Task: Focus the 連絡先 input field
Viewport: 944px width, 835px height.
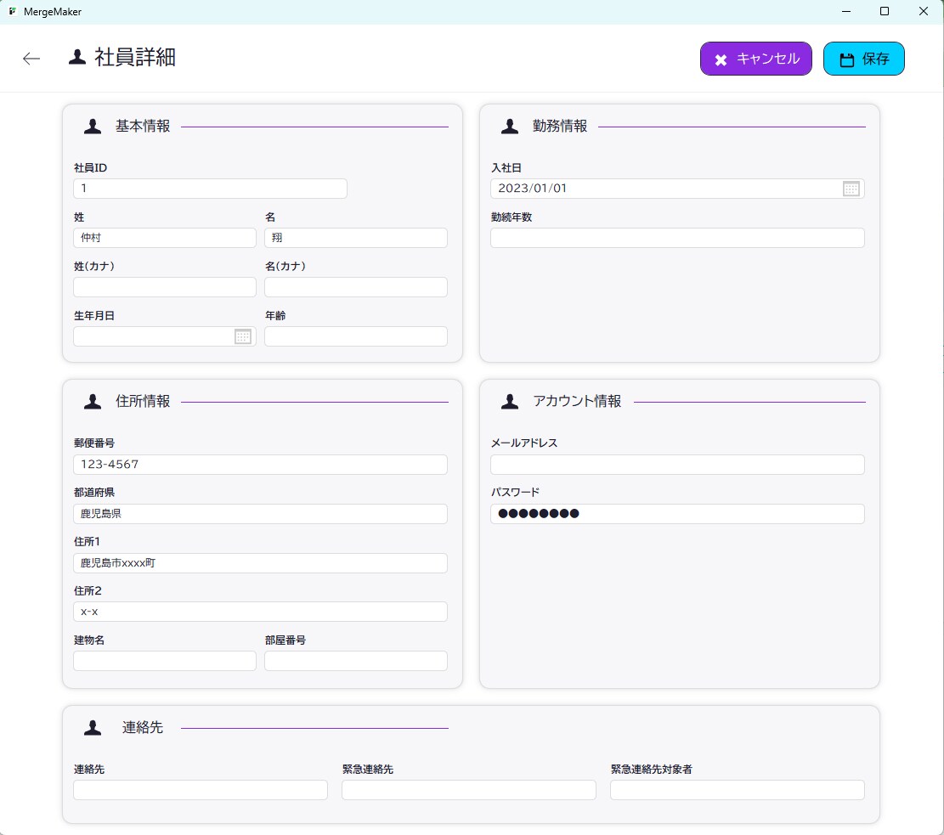Action: [201, 790]
